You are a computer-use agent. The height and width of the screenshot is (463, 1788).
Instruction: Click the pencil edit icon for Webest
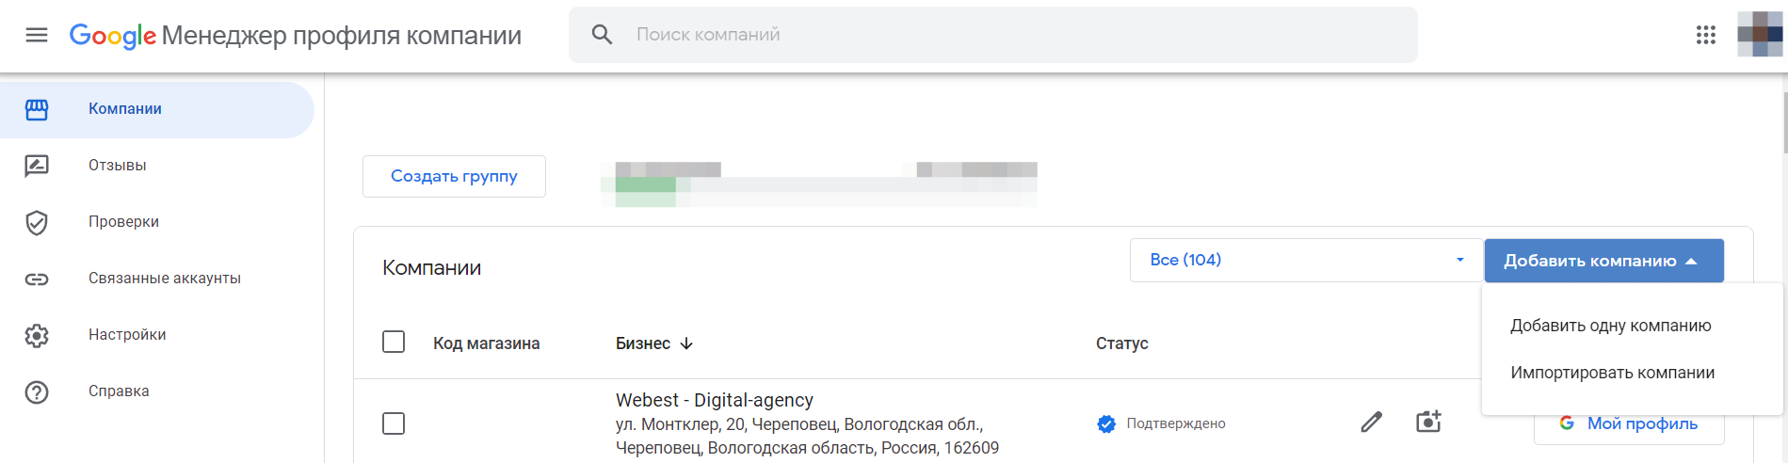pyautogui.click(x=1372, y=423)
